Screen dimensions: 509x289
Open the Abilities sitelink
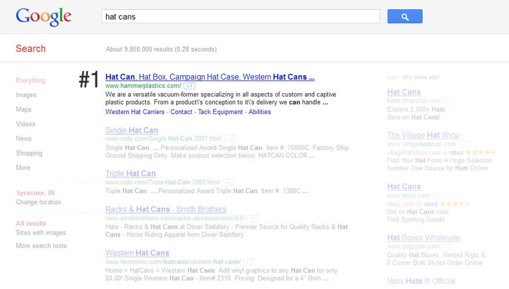(260, 112)
